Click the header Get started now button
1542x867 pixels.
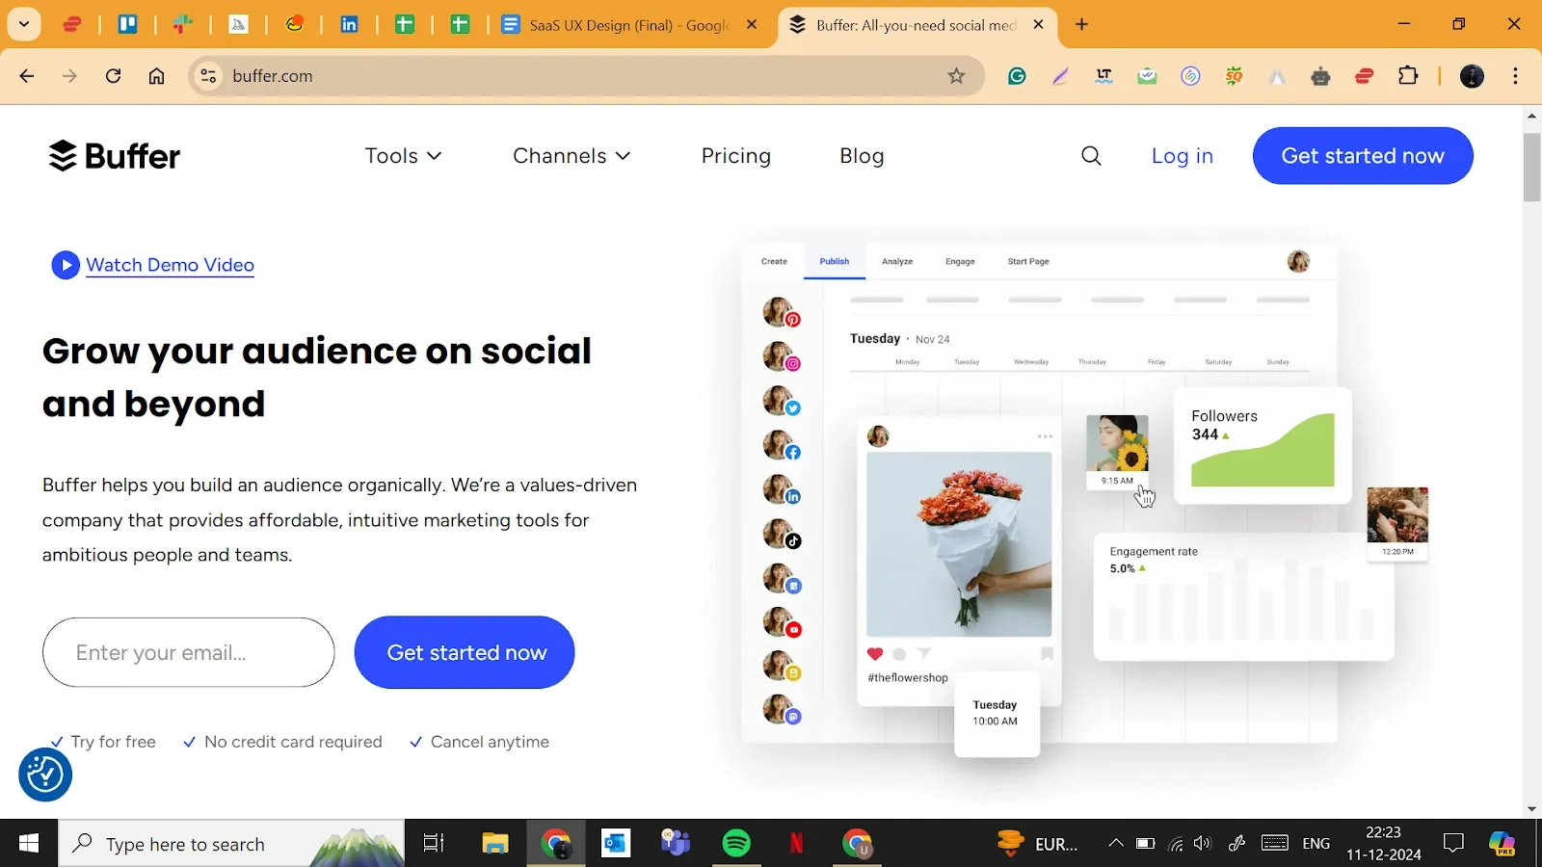(1362, 156)
